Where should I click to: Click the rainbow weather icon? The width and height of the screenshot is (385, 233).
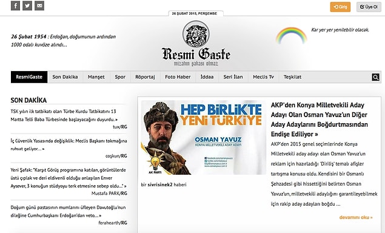291,35
